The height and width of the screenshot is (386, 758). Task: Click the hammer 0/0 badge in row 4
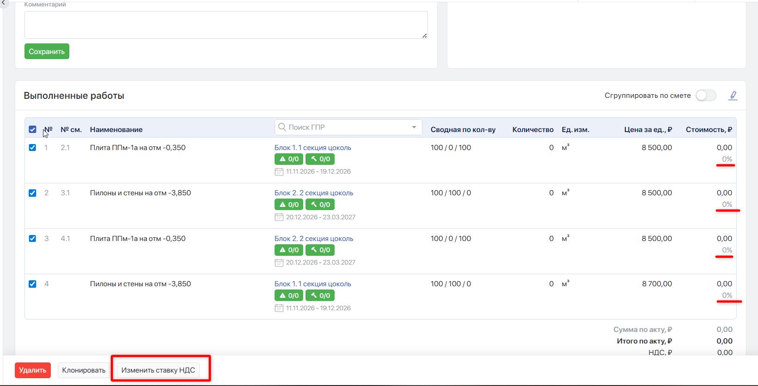pyautogui.click(x=320, y=296)
